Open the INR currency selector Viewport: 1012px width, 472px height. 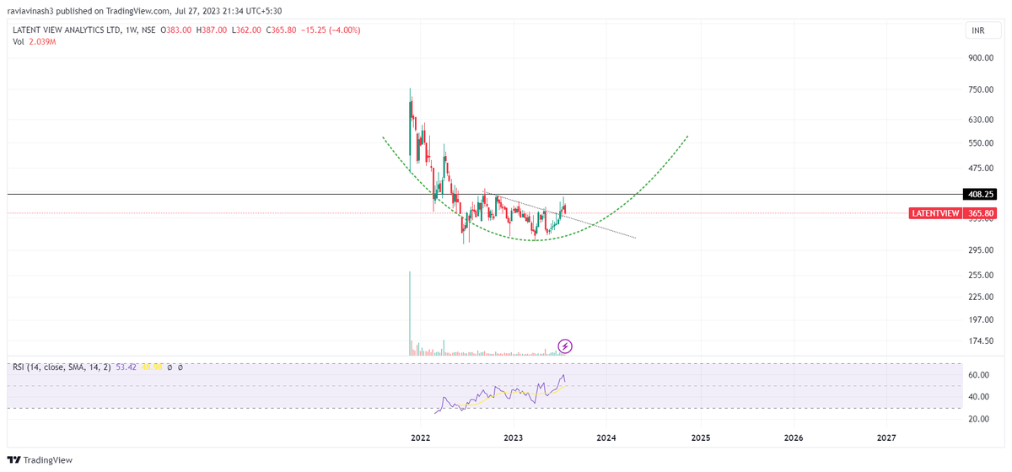pyautogui.click(x=983, y=31)
